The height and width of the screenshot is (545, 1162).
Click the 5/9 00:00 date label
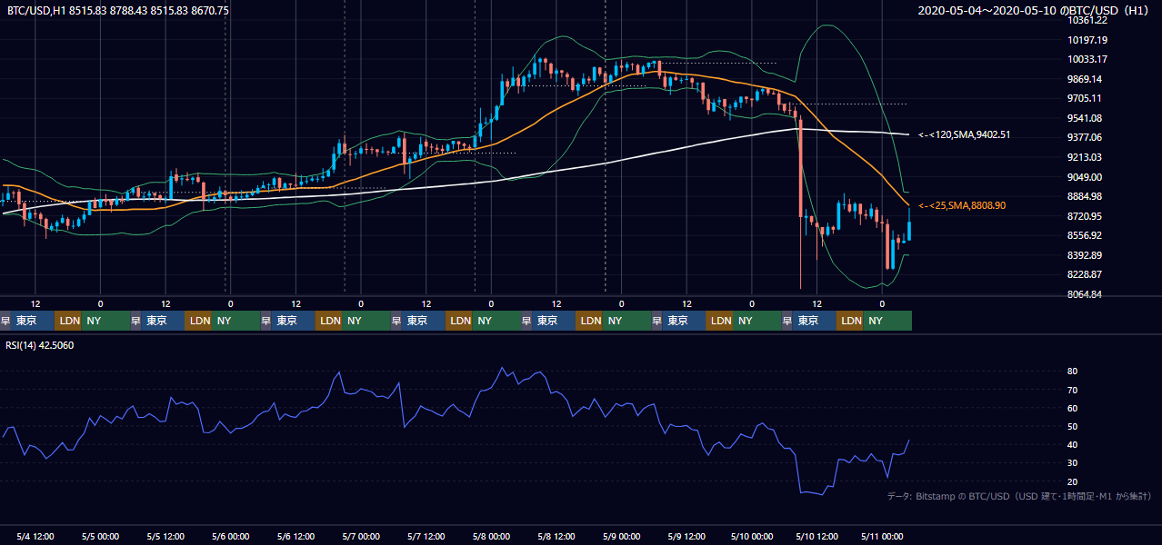[x=621, y=536]
